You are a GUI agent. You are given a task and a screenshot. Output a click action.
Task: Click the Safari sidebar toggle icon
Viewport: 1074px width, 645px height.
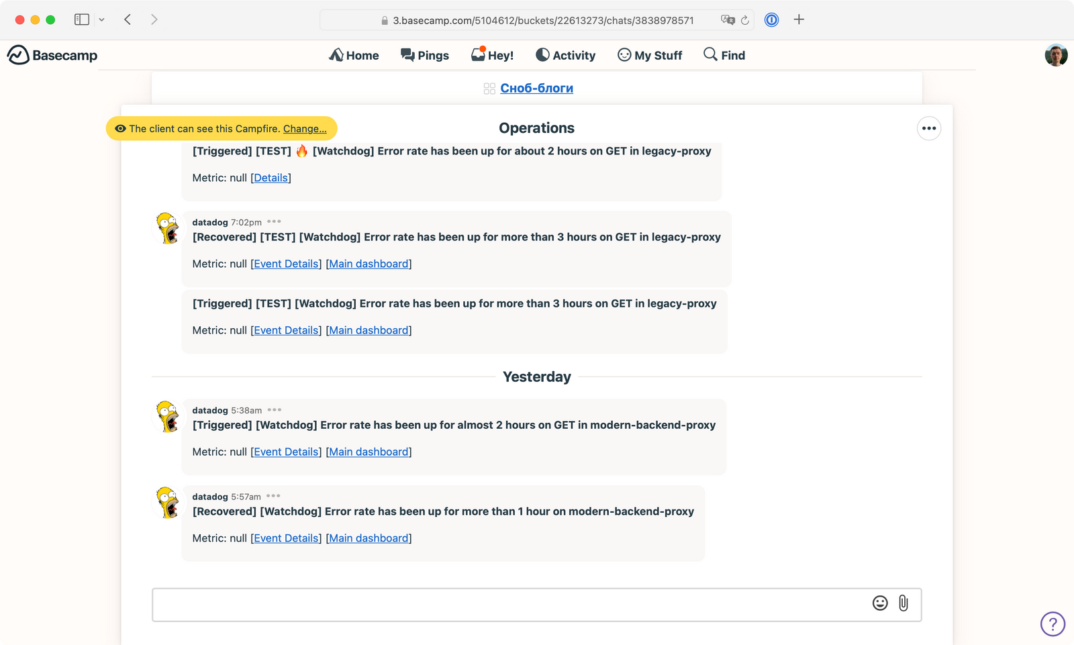[x=82, y=20]
